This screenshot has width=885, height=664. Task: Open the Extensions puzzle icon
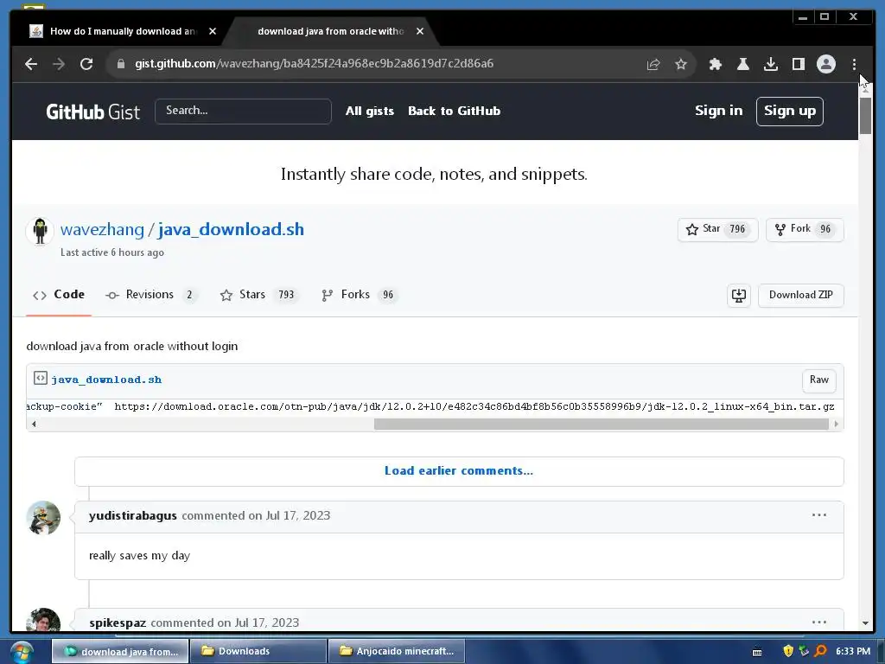click(715, 64)
